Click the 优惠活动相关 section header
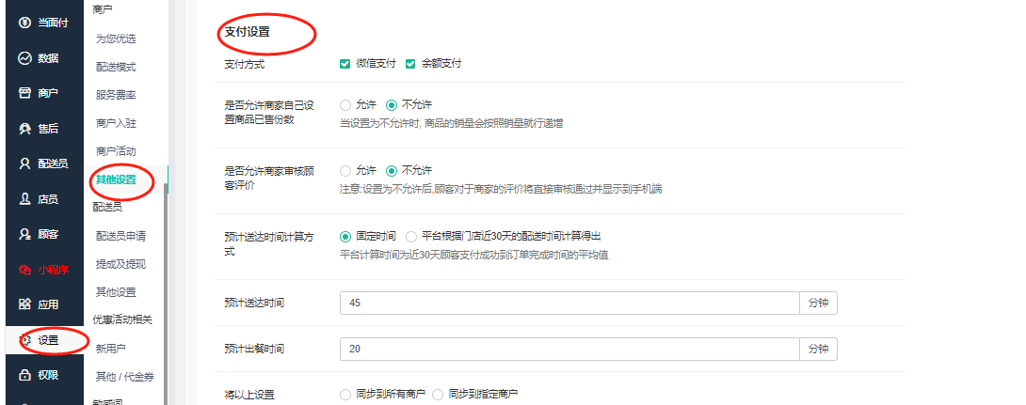1026x405 pixels. [123, 319]
